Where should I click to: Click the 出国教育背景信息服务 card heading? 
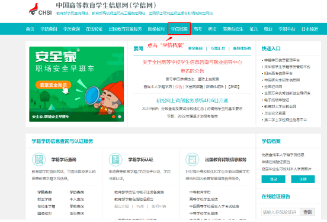coord(226,159)
